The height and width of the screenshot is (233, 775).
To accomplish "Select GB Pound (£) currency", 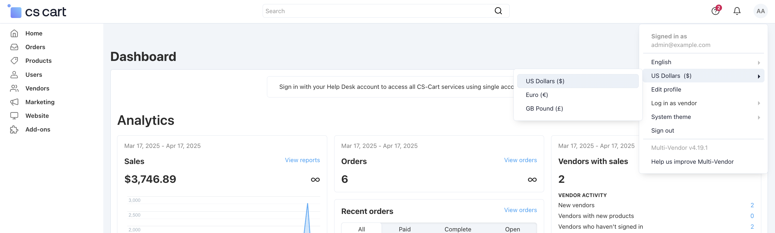I will click(578, 109).
